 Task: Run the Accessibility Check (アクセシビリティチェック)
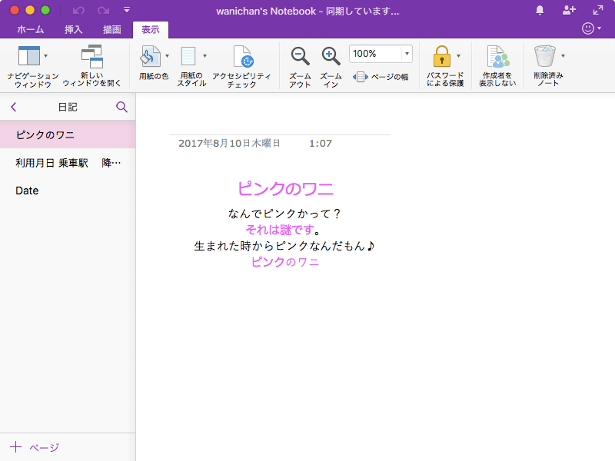click(241, 57)
